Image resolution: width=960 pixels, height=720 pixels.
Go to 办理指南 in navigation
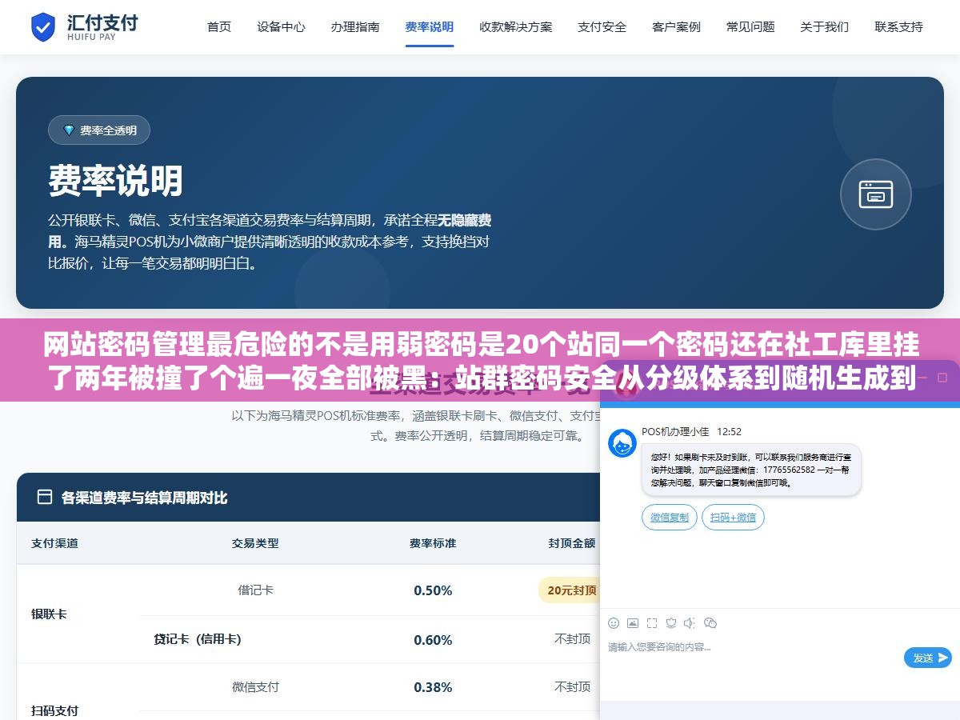355,26
